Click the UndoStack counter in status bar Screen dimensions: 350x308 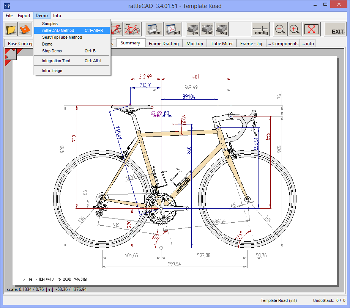(x=329, y=300)
